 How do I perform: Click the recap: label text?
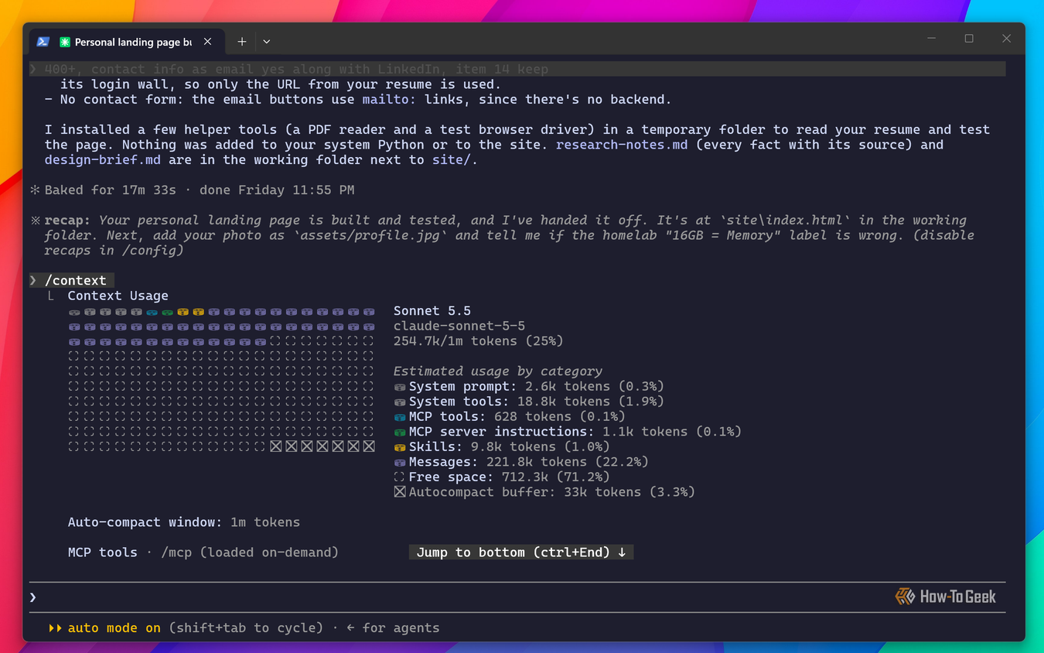pyautogui.click(x=67, y=220)
